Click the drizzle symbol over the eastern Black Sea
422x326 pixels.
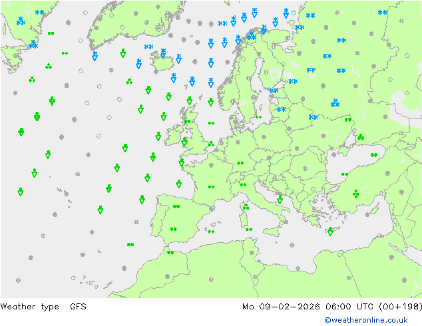pos(374,154)
